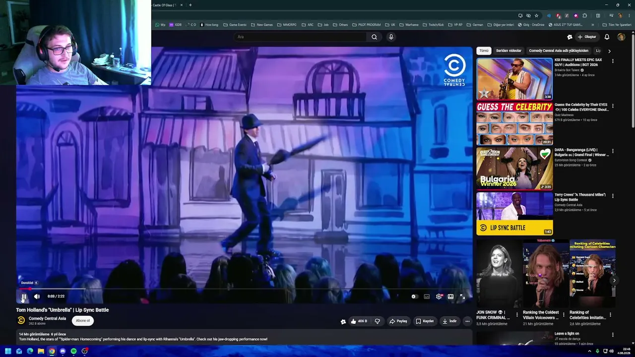Seek along the red video progress bar

click(244, 289)
